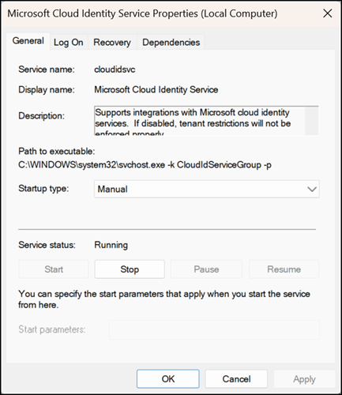Viewport: 342px width, 395px height.
Task: Open the Log On tab
Action: (x=69, y=43)
